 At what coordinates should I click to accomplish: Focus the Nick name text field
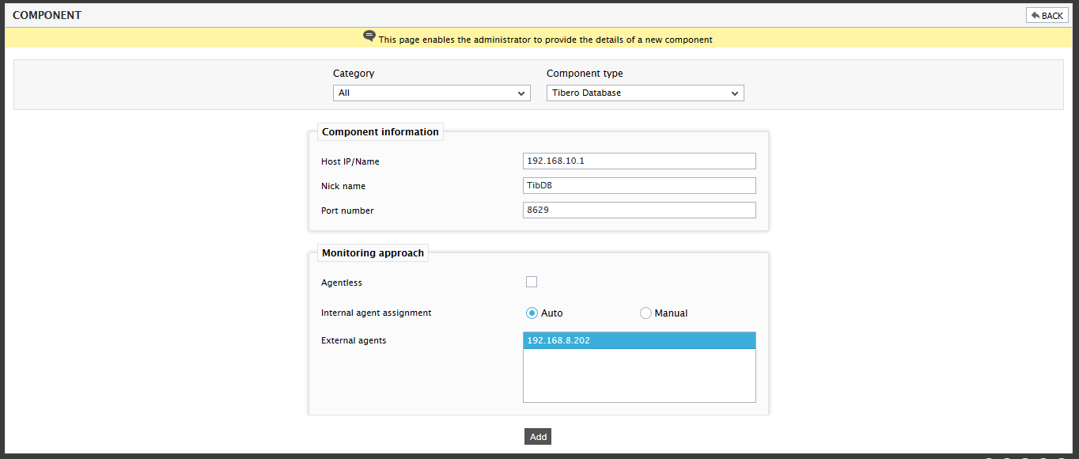[639, 185]
